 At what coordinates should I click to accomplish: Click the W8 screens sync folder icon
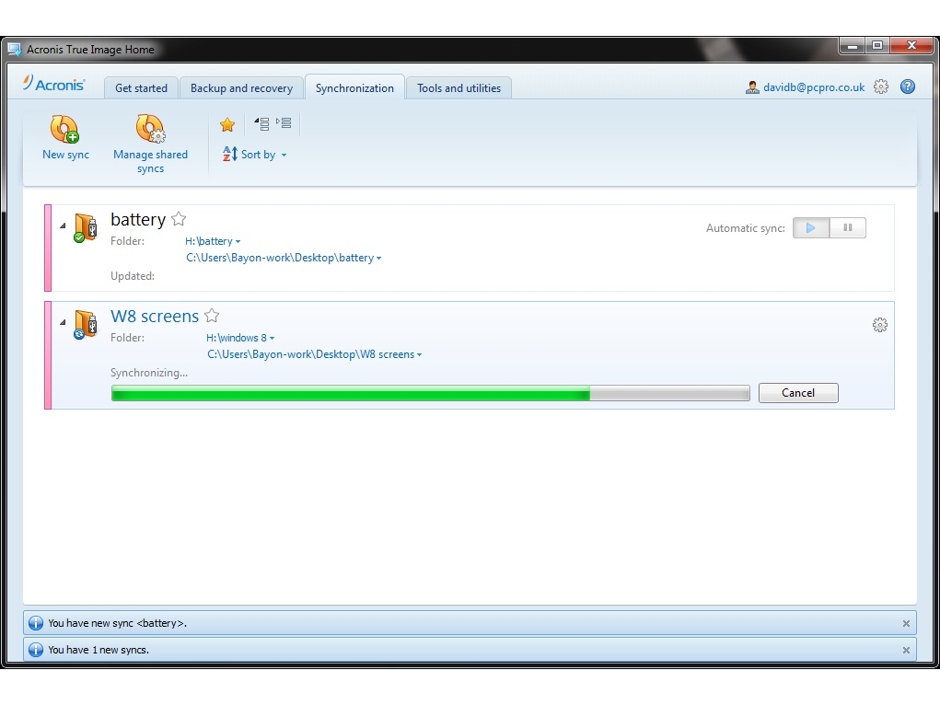click(x=85, y=324)
